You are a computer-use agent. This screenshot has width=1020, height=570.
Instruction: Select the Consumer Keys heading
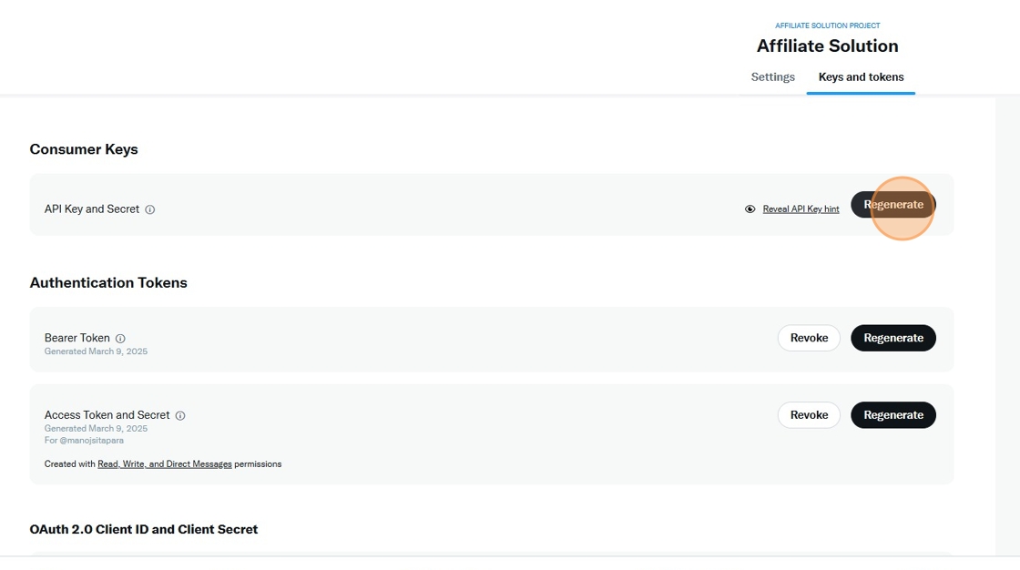[x=84, y=149]
